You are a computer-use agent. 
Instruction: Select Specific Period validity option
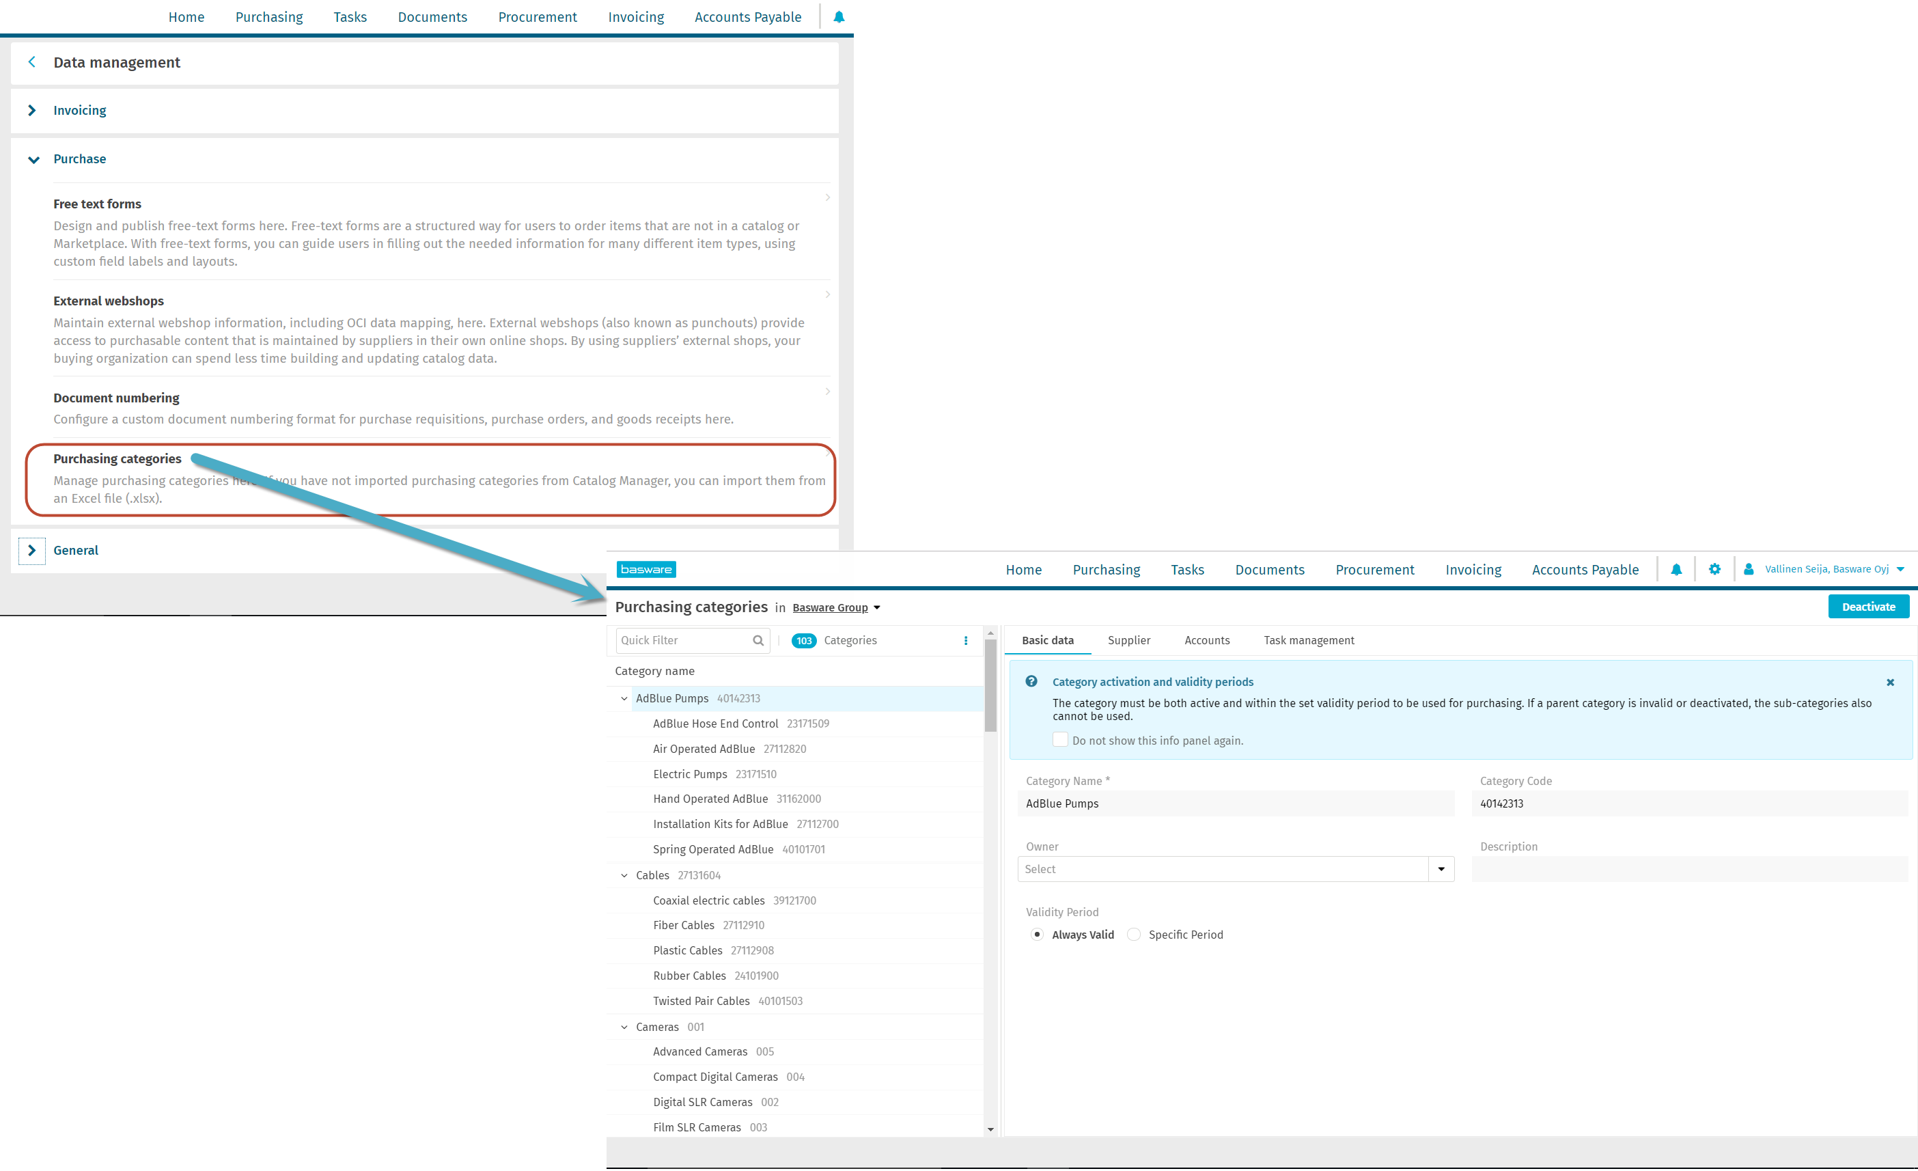point(1134,935)
